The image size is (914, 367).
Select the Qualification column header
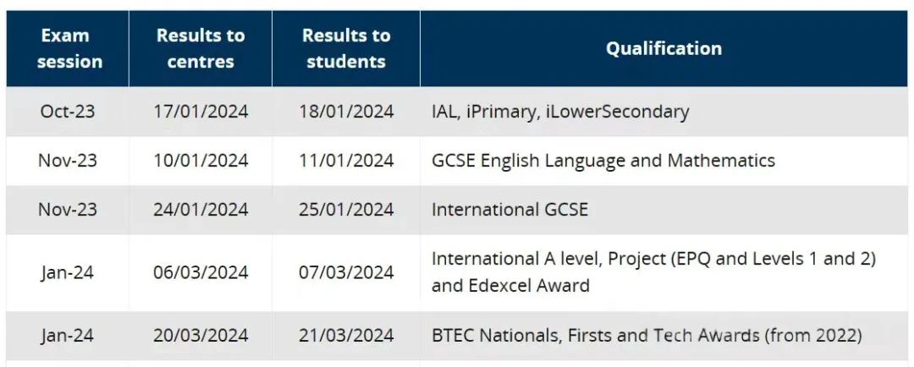click(x=663, y=48)
